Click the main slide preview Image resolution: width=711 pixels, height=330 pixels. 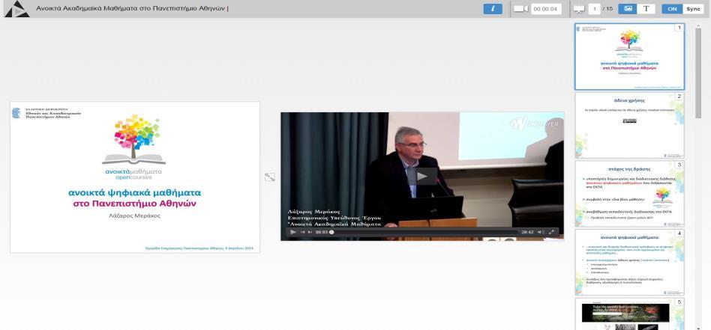[135, 177]
